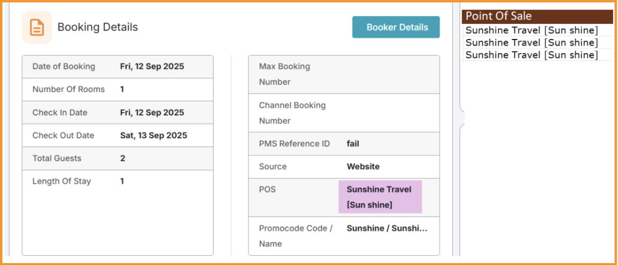This screenshot has height=266, width=618.
Task: Click the Number Of Rooms row label
Action: coord(68,89)
